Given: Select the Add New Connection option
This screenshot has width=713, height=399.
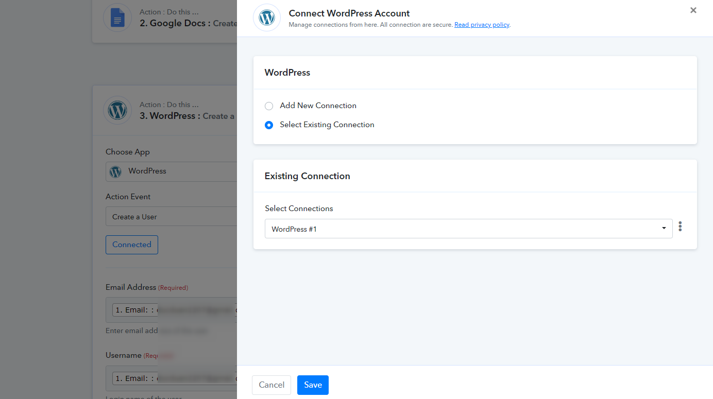Looking at the screenshot, I should (269, 106).
